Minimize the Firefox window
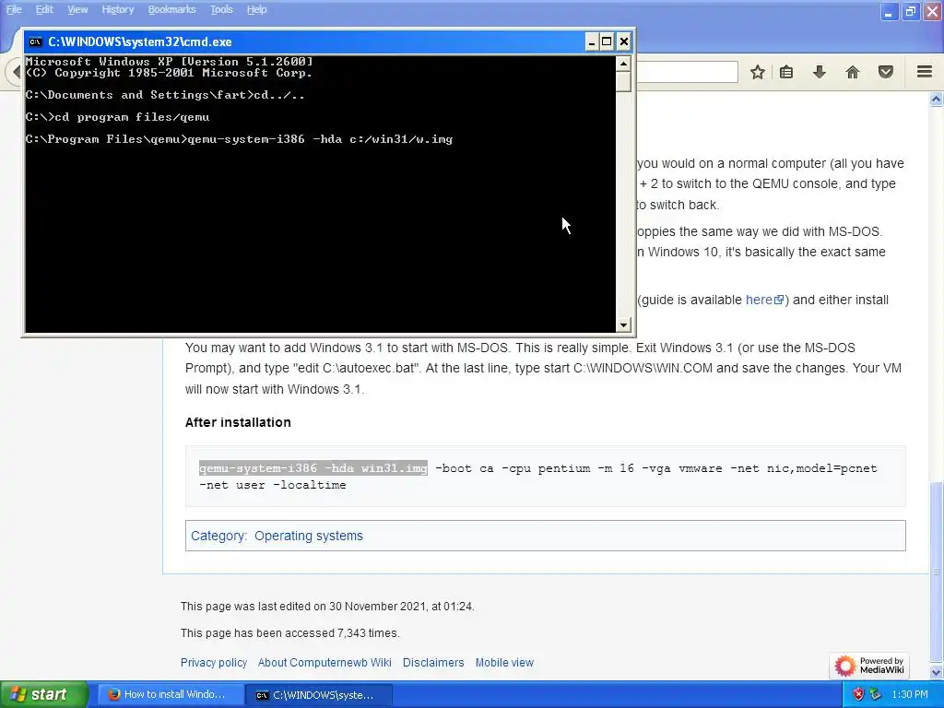 (x=889, y=11)
